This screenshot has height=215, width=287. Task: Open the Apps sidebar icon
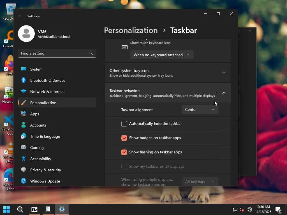[24, 114]
